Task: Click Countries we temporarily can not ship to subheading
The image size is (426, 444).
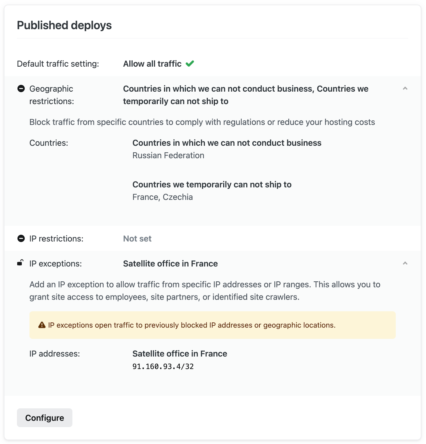Action: tap(212, 185)
